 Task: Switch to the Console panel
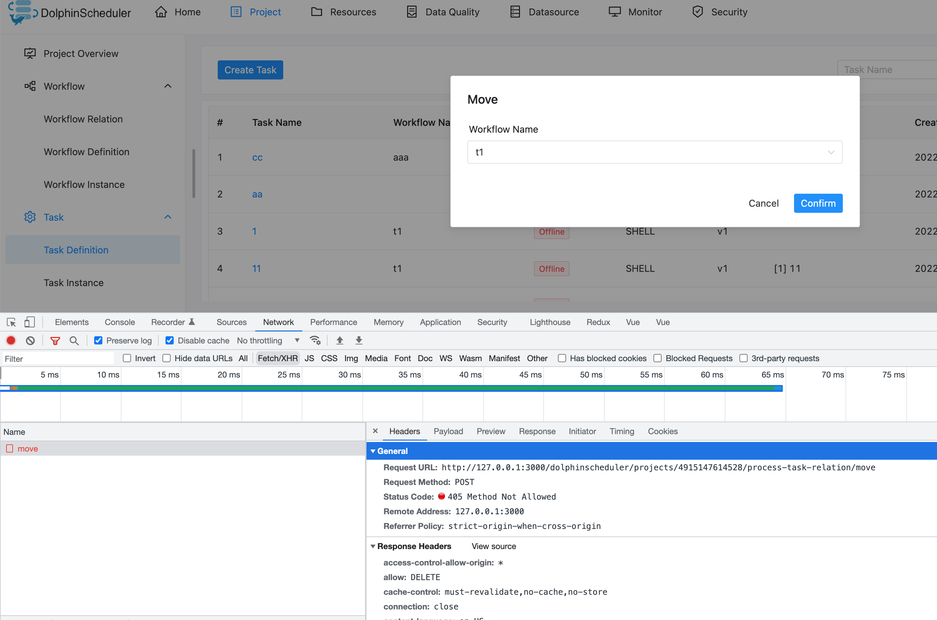pyautogui.click(x=119, y=322)
